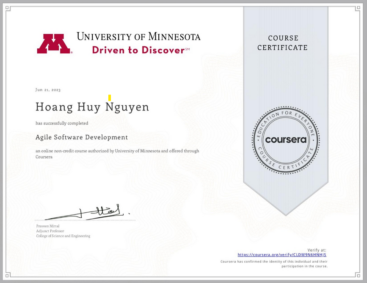Click the "has successfully completed" line

[62, 123]
